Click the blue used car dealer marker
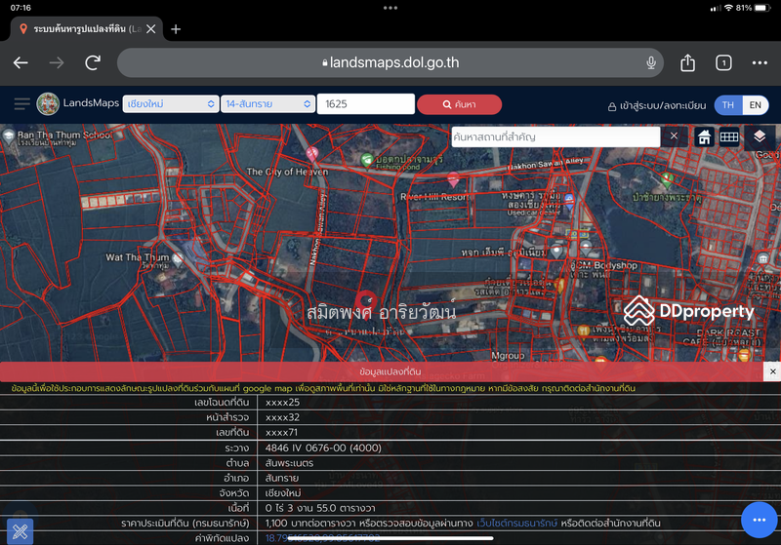Screen dimensions: 781x545 (x=569, y=201)
